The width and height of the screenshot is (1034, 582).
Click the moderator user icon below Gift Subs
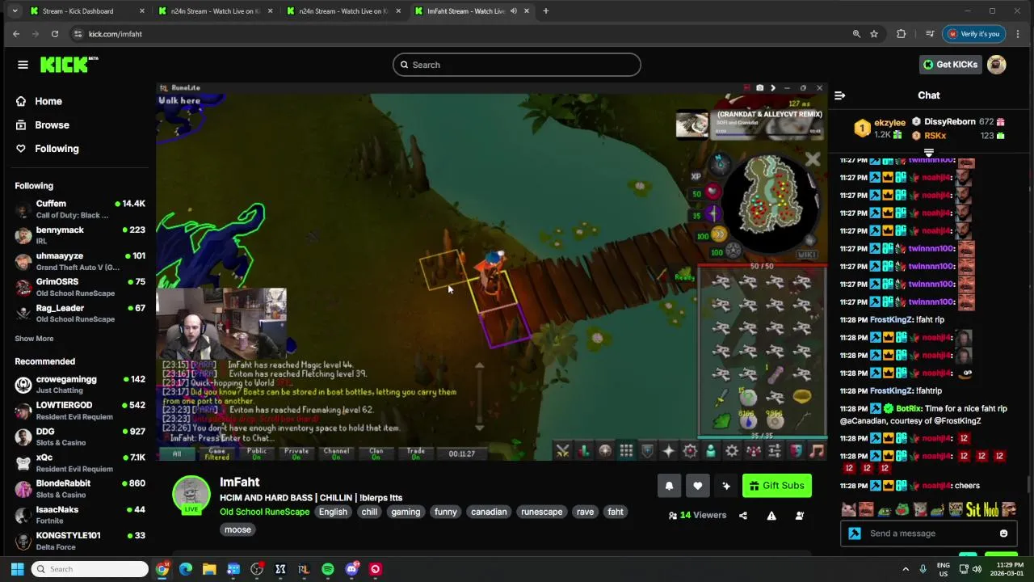(800, 516)
